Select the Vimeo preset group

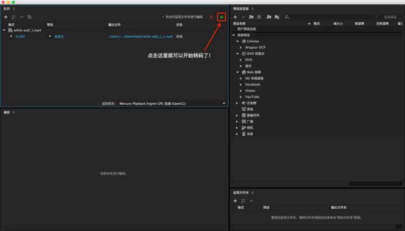point(250,90)
